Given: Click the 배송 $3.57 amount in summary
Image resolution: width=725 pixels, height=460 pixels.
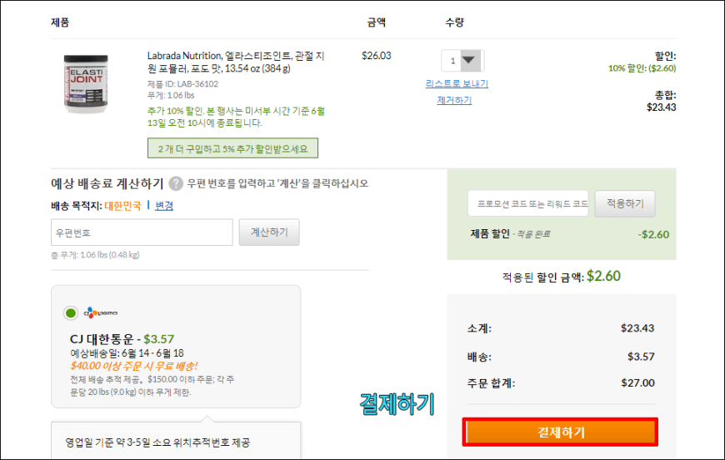Looking at the screenshot, I should [641, 357].
